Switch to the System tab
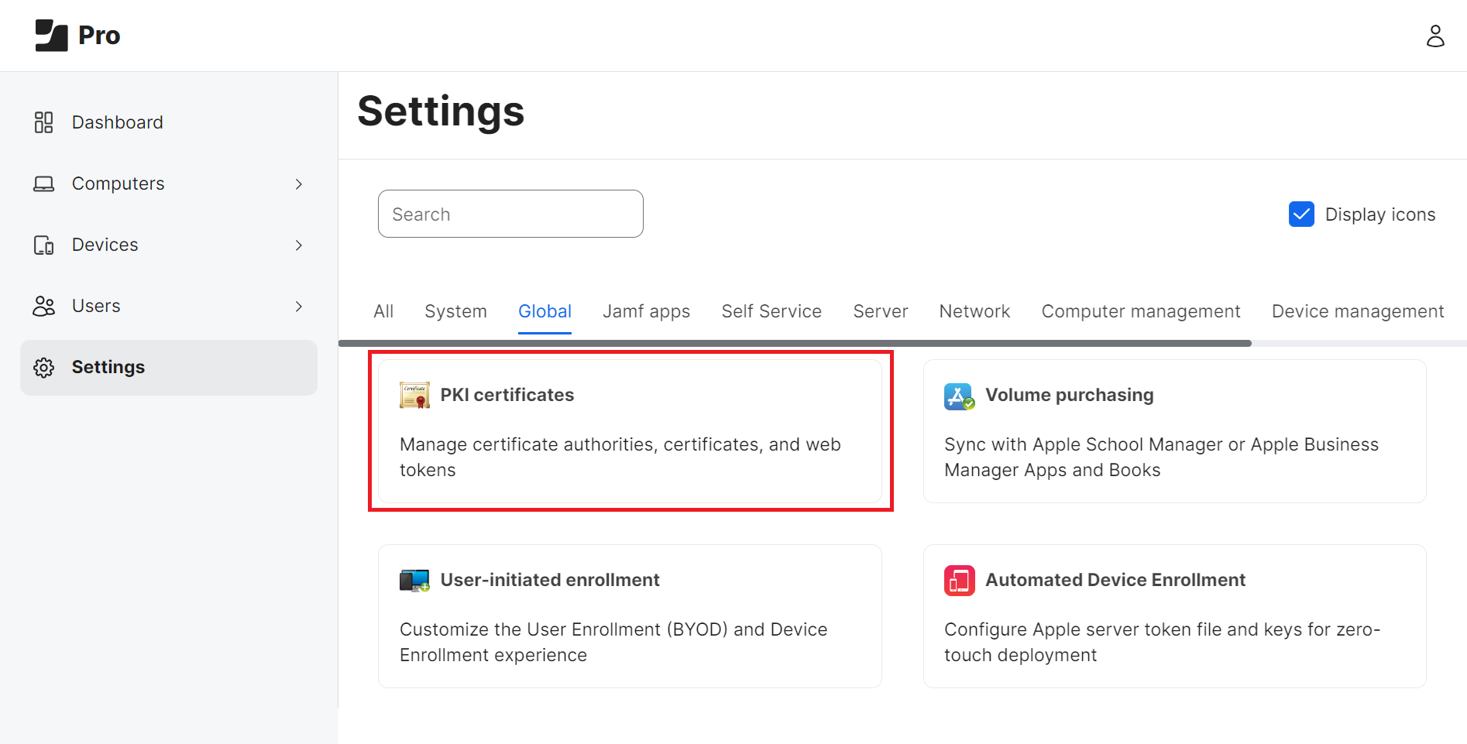The image size is (1467, 744). pos(455,311)
